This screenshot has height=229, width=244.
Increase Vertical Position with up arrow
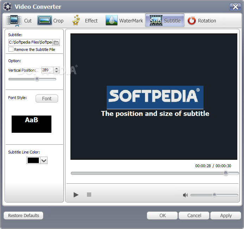(57, 68)
